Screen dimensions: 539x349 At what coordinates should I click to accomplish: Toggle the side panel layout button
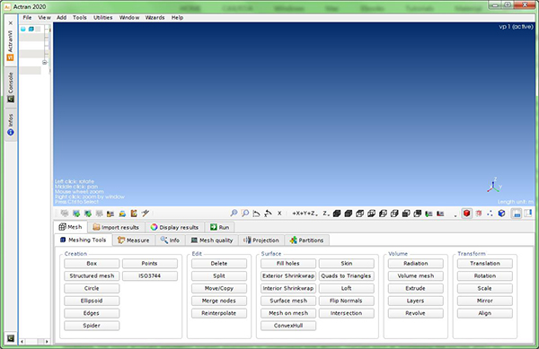(x=527, y=214)
